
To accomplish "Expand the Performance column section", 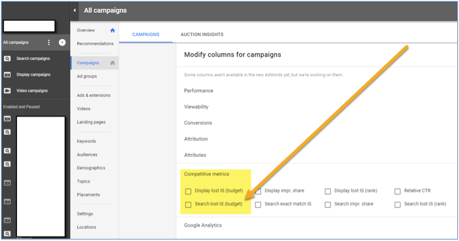I will [199, 90].
